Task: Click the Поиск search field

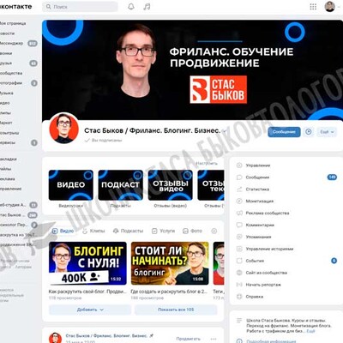Action: (x=80, y=7)
